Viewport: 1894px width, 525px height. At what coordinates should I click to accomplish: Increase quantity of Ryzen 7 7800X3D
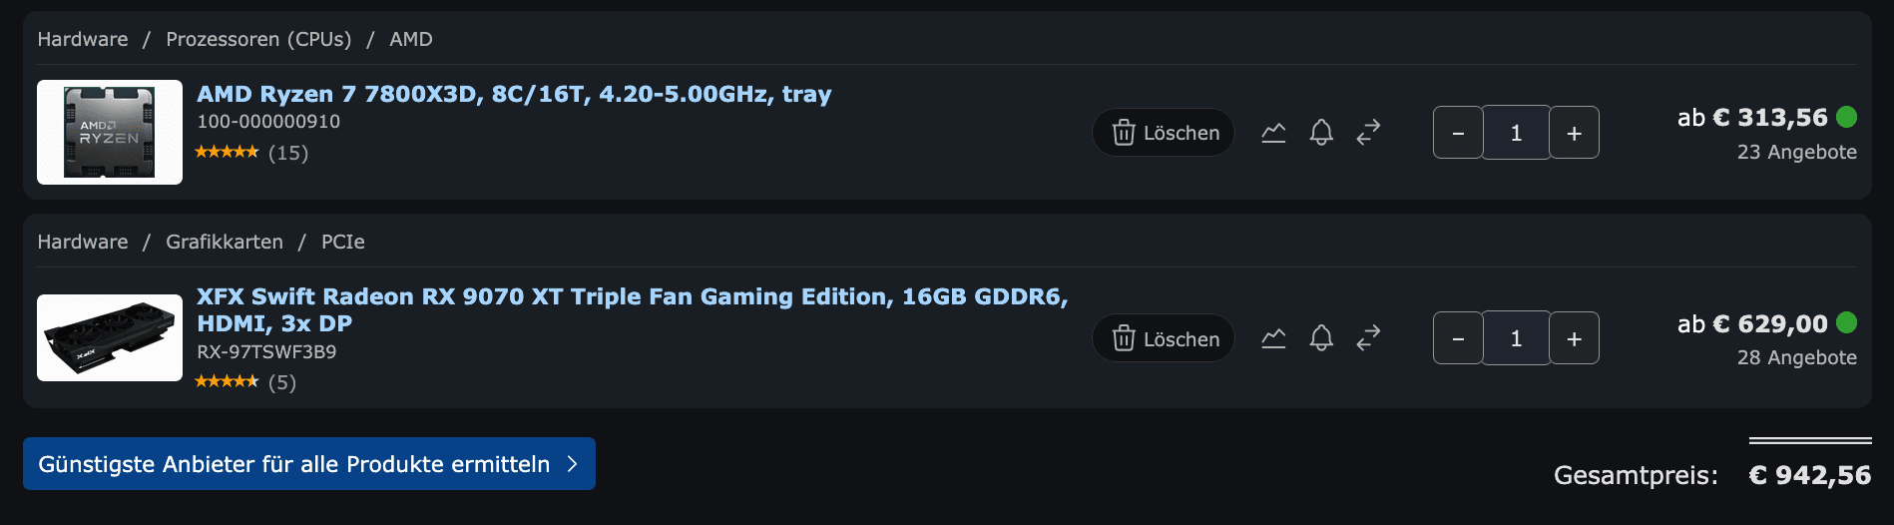(1574, 133)
